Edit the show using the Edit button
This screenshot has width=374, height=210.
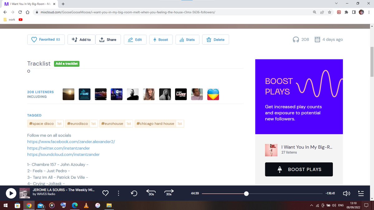tap(135, 40)
